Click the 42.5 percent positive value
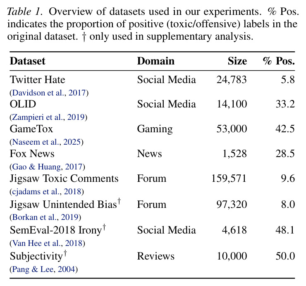306x286 pixels. (x=285, y=129)
